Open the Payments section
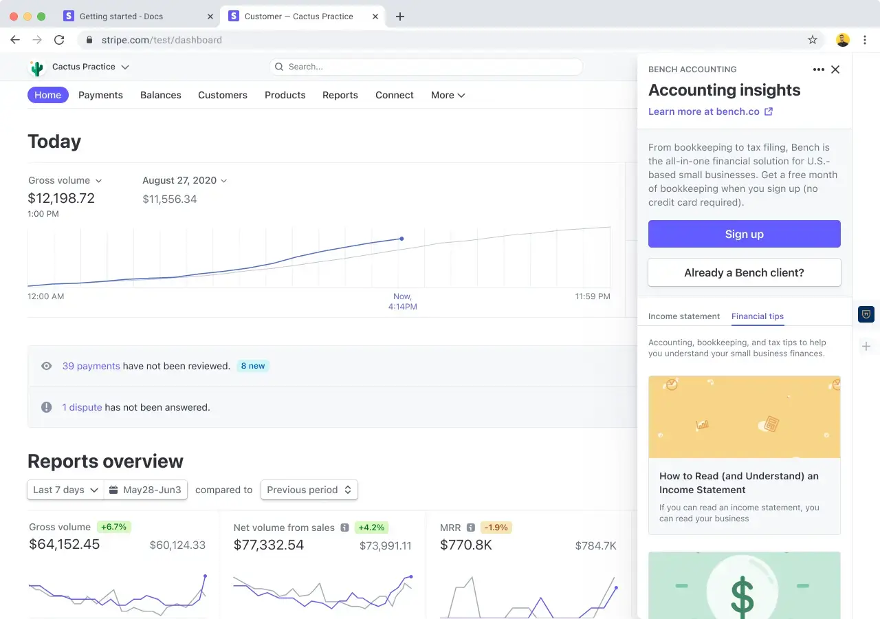 point(100,95)
